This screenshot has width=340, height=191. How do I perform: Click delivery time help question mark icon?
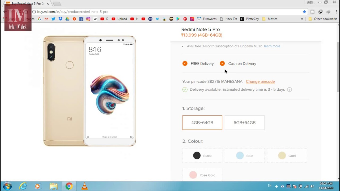pos(290,90)
